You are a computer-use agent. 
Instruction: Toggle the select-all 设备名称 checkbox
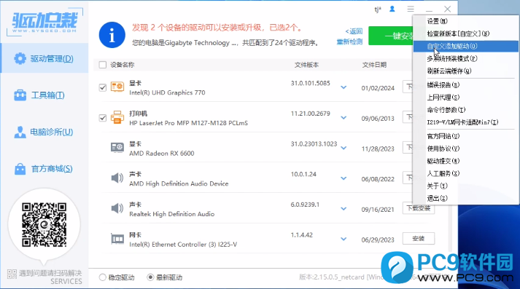(x=103, y=65)
